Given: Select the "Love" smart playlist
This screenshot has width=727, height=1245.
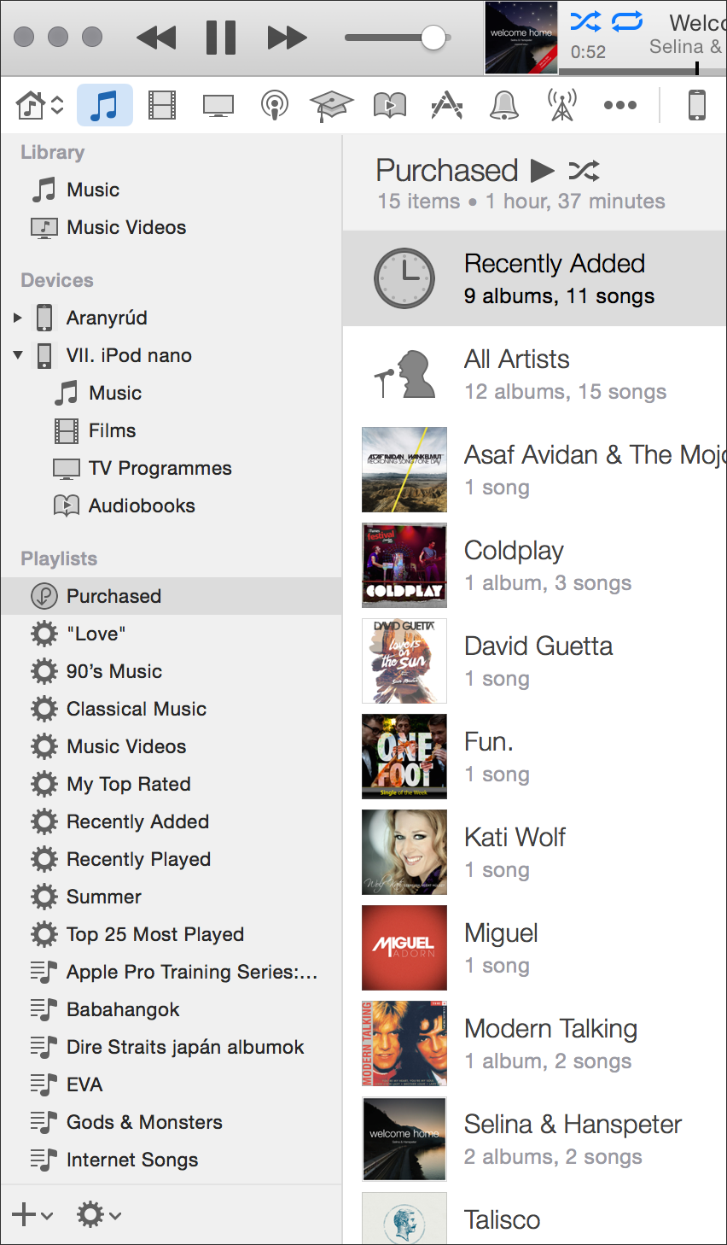Looking at the screenshot, I should click(96, 634).
